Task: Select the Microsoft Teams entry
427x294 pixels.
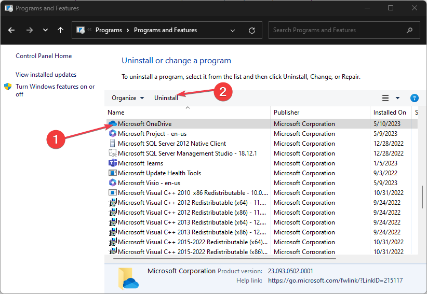Action: click(140, 163)
